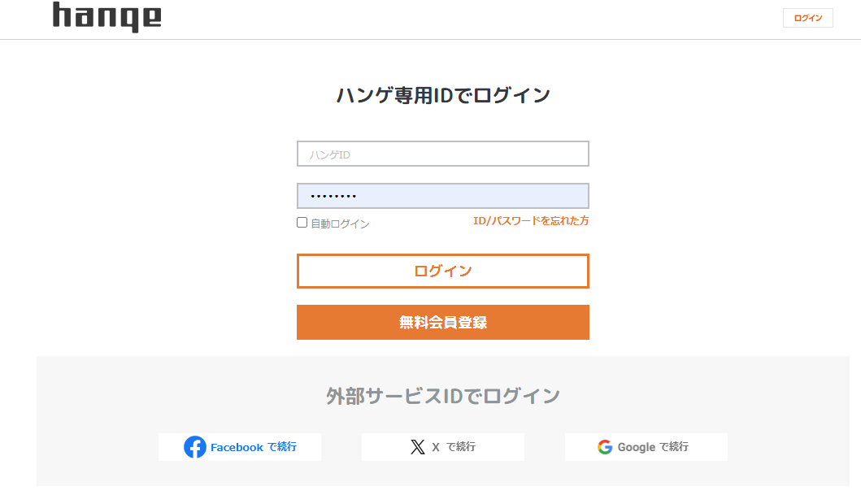
Task: Click the ハンゲ専用IDでログイン heading
Action: tap(443, 95)
